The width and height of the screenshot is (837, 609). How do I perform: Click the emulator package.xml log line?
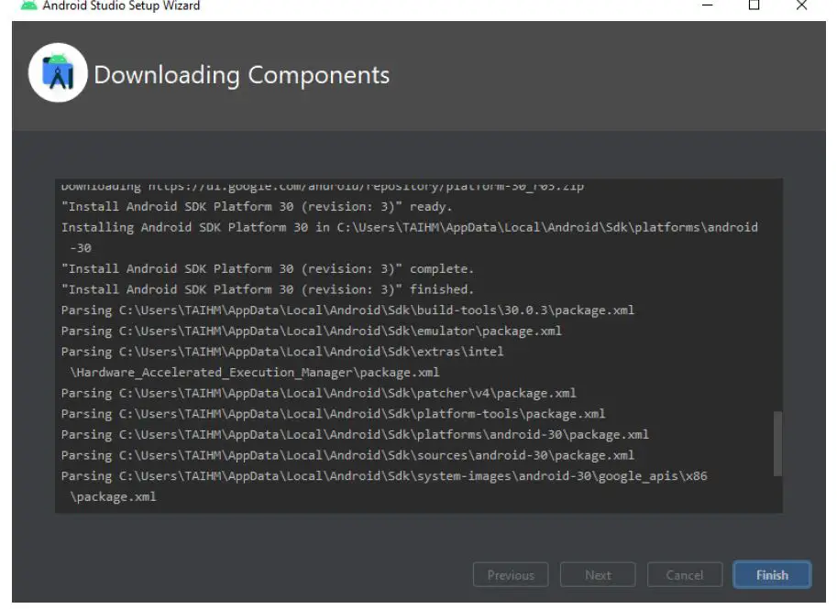click(x=311, y=331)
